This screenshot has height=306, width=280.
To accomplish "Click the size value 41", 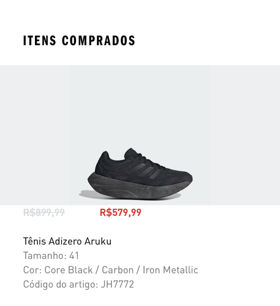I will [x=74, y=255].
